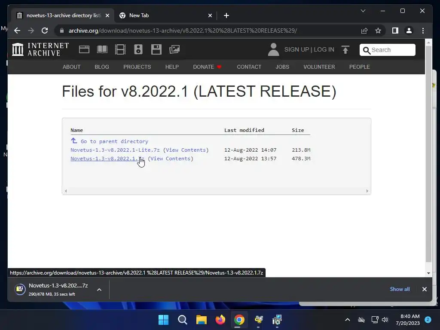
Task: Download Novetus-1.3-v8.2022.1.7z file
Action: [107, 159]
